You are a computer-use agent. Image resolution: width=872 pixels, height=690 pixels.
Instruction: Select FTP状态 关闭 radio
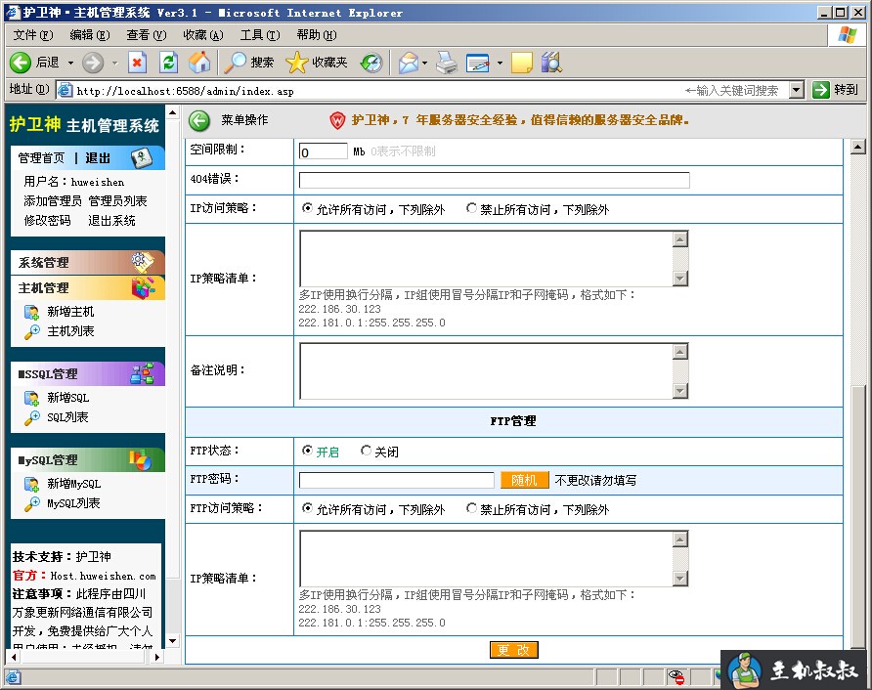click(366, 451)
